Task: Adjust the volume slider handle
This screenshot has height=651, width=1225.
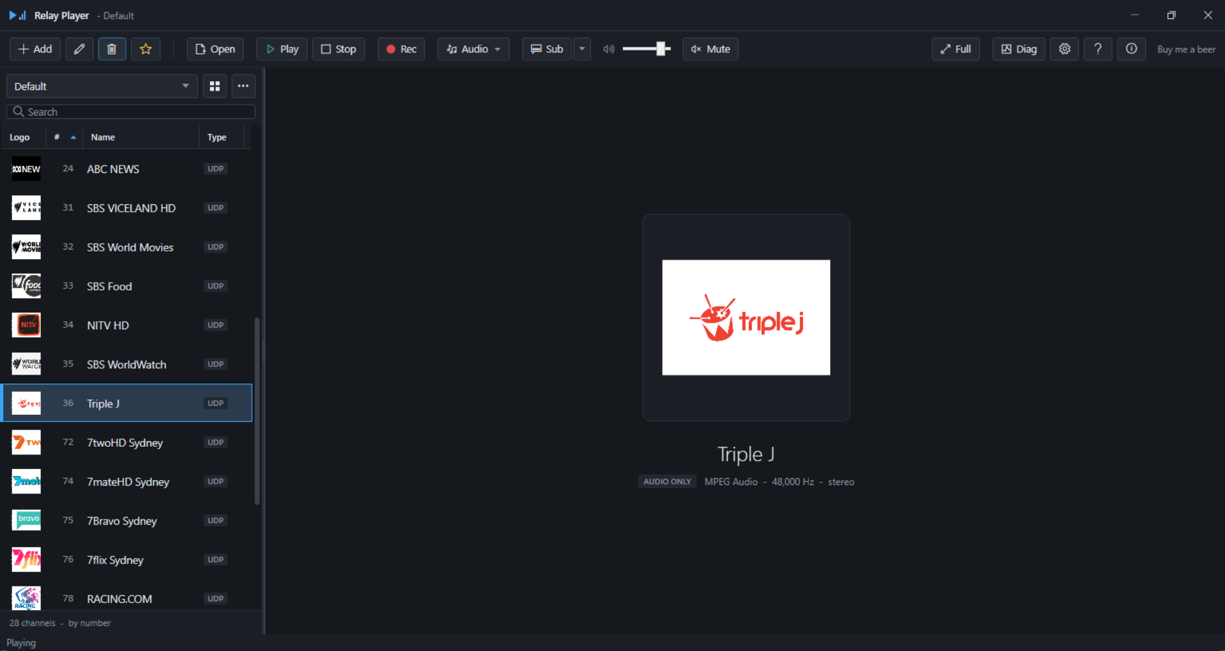Action: click(x=662, y=49)
